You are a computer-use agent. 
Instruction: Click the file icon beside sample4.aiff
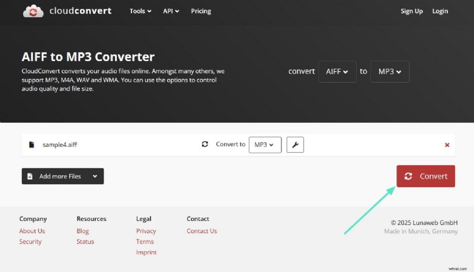(31, 145)
